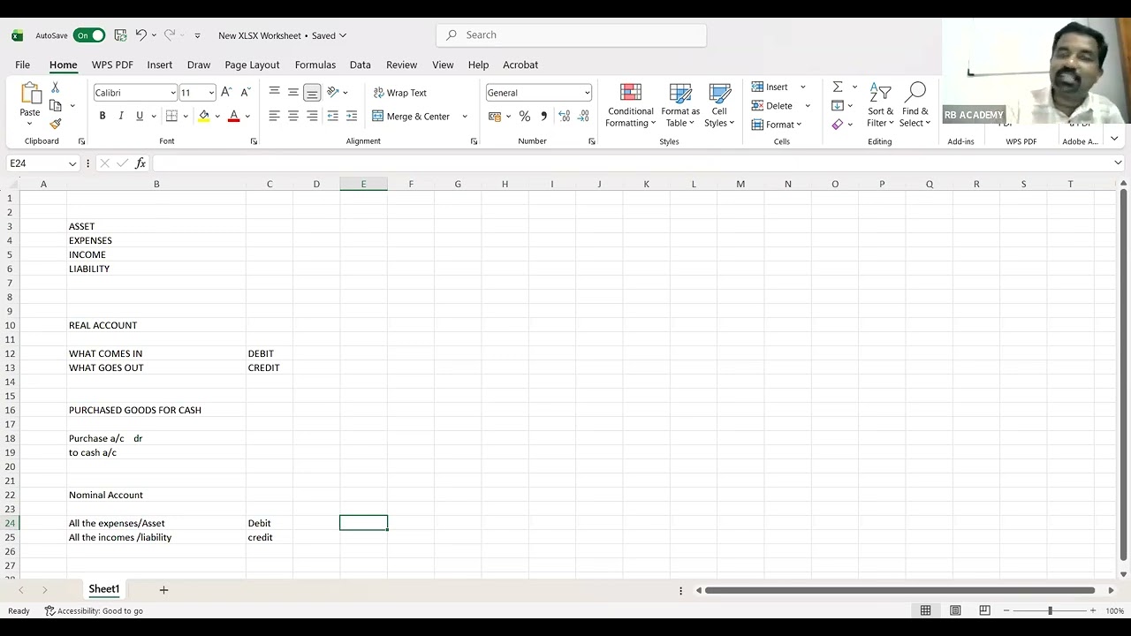Viewport: 1131px width, 636px height.
Task: Apply Comma Style
Action: click(543, 117)
